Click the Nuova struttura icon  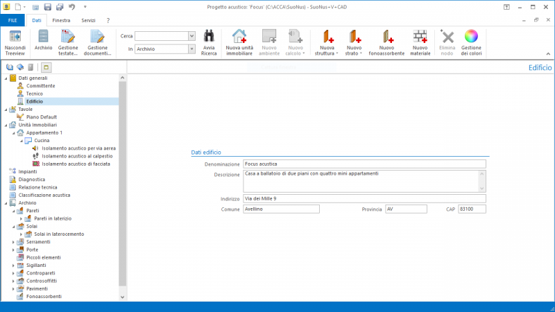point(327,37)
